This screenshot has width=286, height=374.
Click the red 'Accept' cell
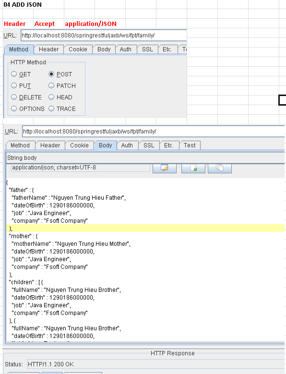coord(45,24)
